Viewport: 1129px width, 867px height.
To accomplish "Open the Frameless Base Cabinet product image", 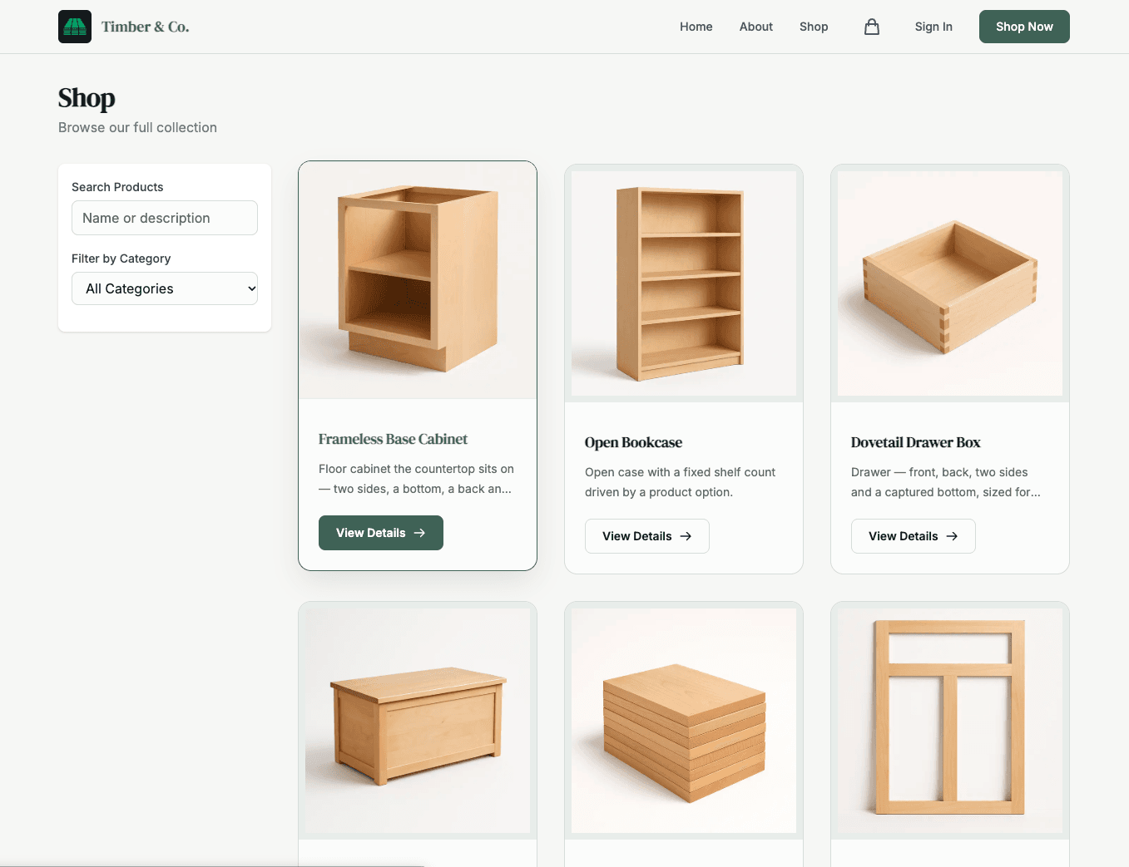I will click(x=418, y=280).
